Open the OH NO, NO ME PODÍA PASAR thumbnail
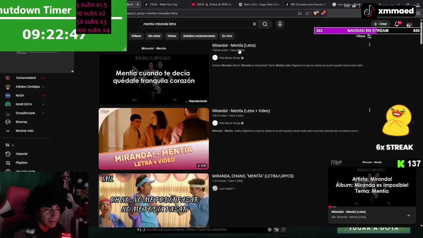This screenshot has height=238, width=423. [x=154, y=200]
